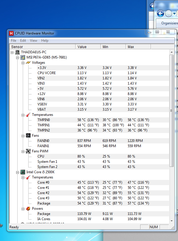Click Organisieren in the Explorer window
178x241 pixels.
(x=170, y=23)
